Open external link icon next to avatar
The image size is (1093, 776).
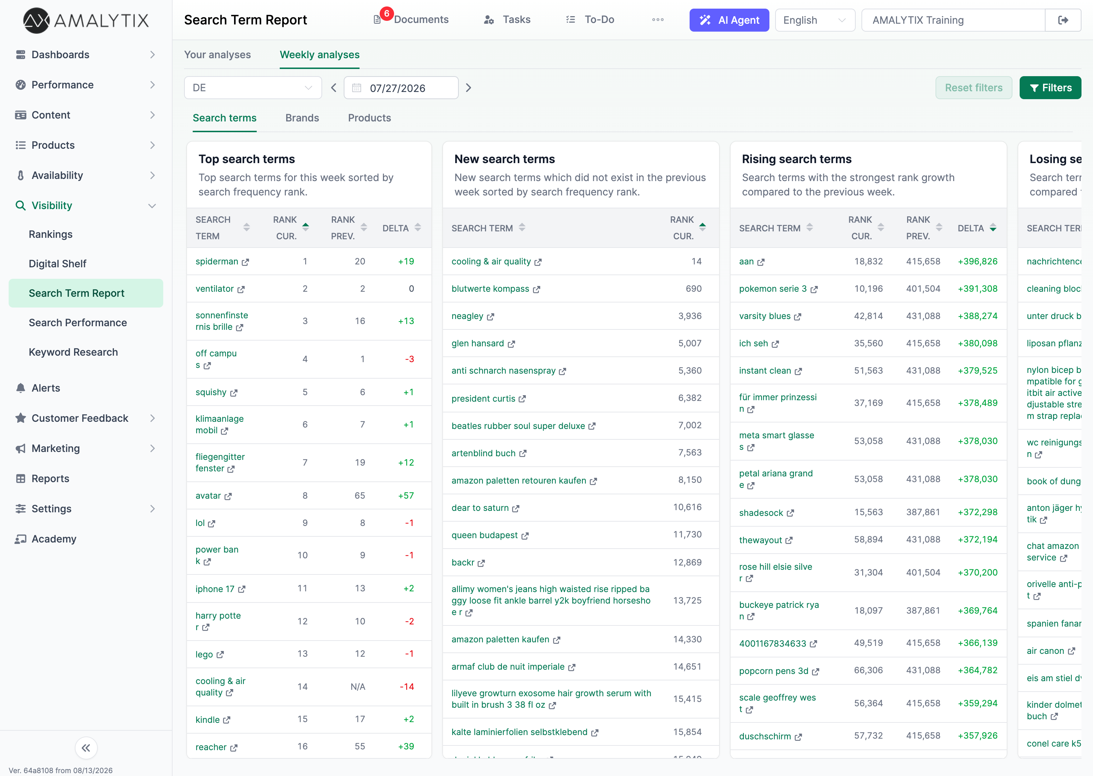click(228, 496)
